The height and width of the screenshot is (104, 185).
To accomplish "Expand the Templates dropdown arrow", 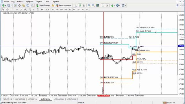I will click(125, 5).
